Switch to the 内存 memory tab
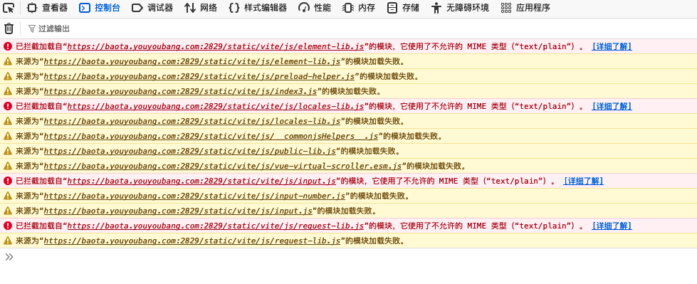Viewport: 697px width, 284px height. 359,8
